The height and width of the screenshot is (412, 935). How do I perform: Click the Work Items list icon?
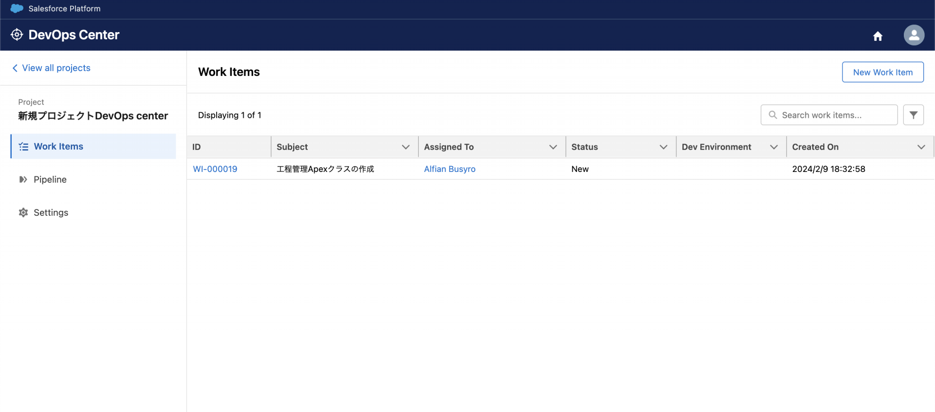(23, 147)
